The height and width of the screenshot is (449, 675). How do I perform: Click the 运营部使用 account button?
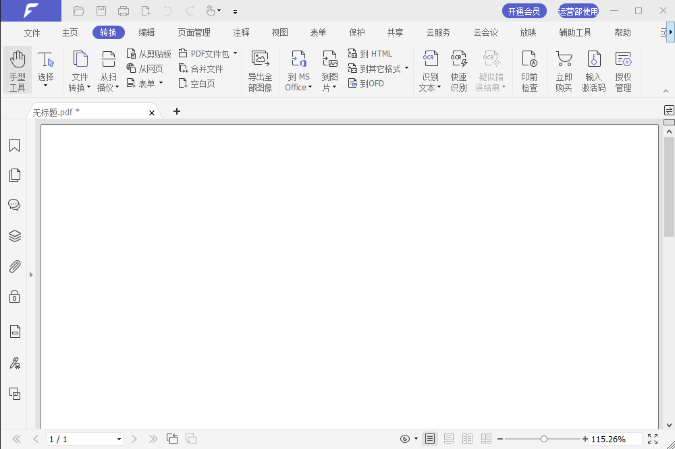point(578,11)
